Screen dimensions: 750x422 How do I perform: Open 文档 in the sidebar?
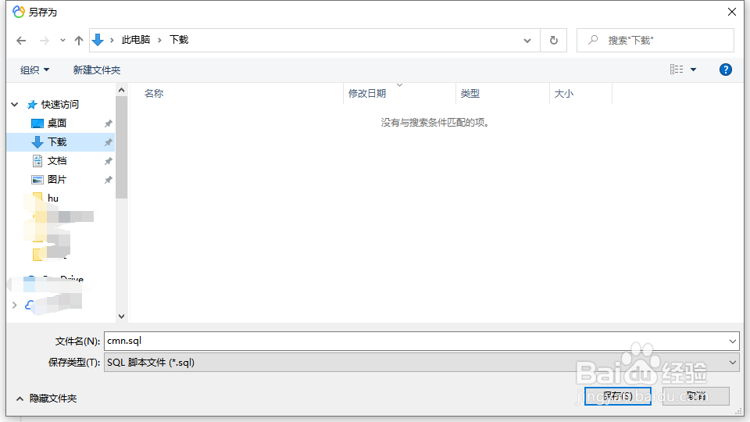[56, 161]
